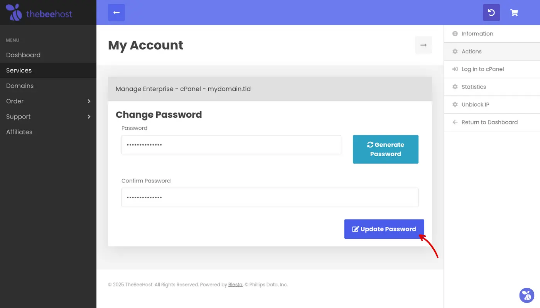Expand the Support submenu

pyautogui.click(x=89, y=117)
